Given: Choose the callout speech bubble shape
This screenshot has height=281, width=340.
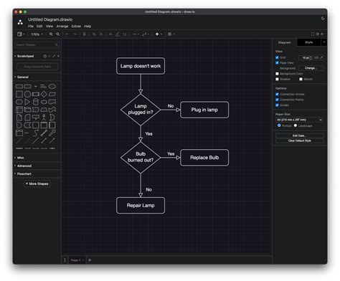Looking at the screenshot, I should (x=36, y=118).
